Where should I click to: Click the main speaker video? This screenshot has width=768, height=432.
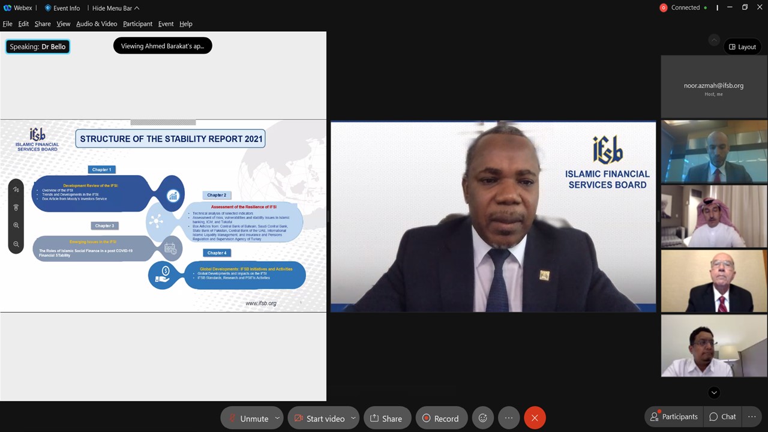(x=493, y=217)
